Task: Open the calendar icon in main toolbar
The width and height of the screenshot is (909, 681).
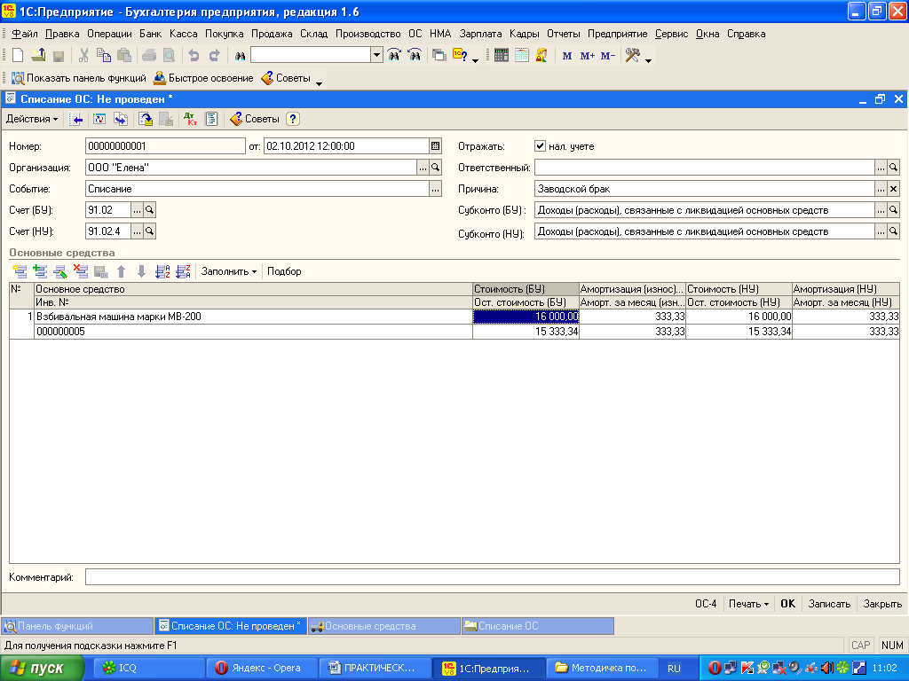Action: (x=522, y=56)
